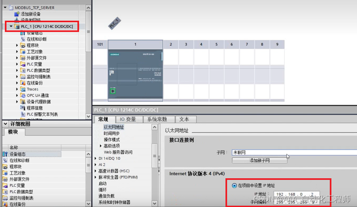Click the 外部源文件 folder icon in project tree
The height and width of the screenshot is (207, 357).
[x=23, y=58]
